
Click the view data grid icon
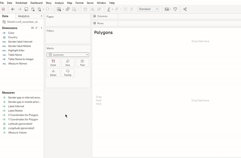33,28
